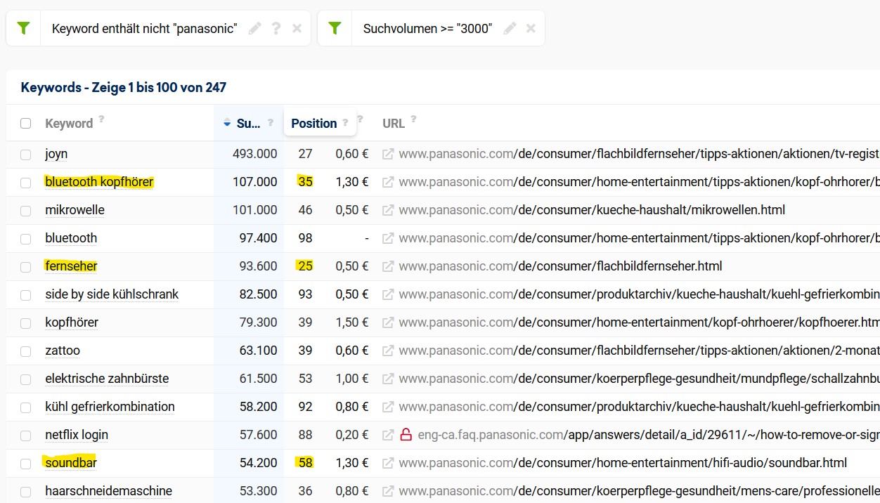This screenshot has width=880, height=503.
Task: Open the netflix login keyword link
Action: (x=77, y=435)
